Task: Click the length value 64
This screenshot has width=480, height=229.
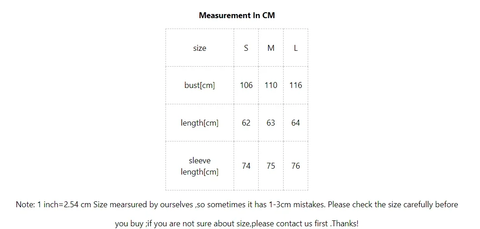Action: click(296, 123)
